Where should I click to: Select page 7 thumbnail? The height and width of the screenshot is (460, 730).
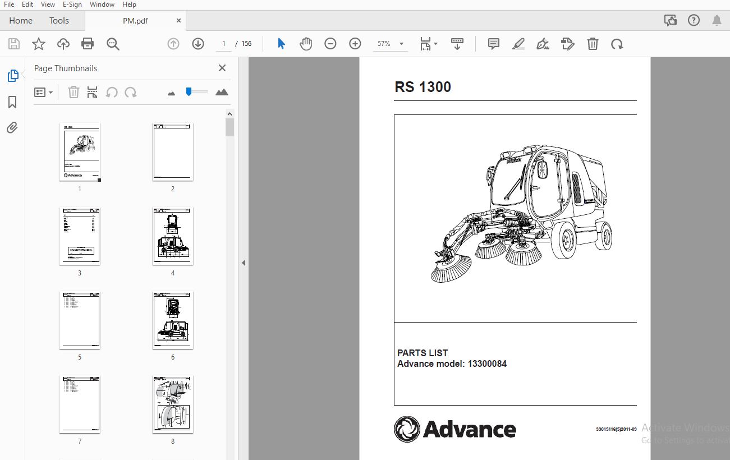pos(80,404)
